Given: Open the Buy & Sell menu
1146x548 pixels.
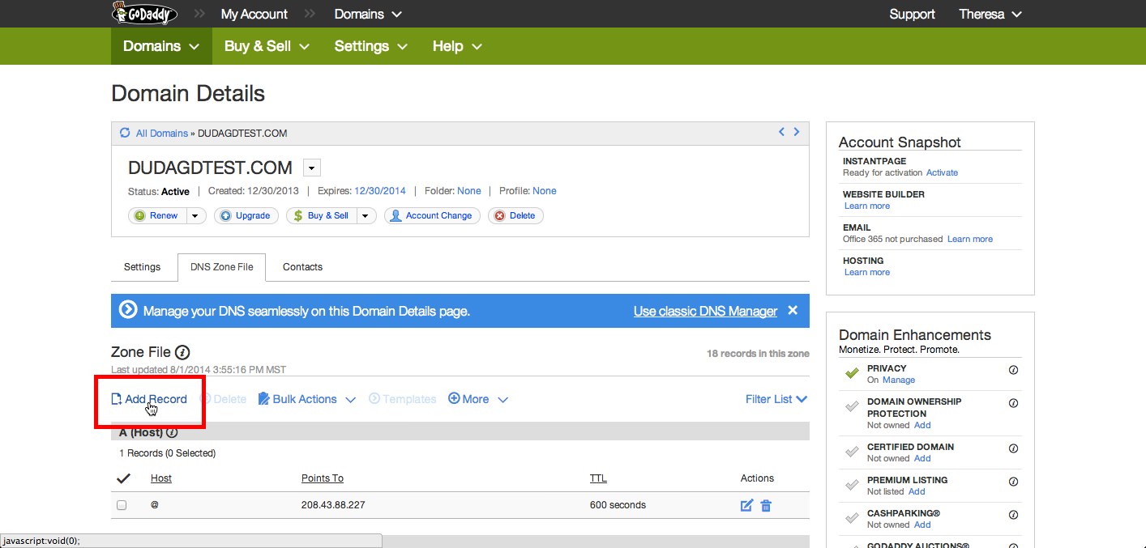Looking at the screenshot, I should [267, 46].
